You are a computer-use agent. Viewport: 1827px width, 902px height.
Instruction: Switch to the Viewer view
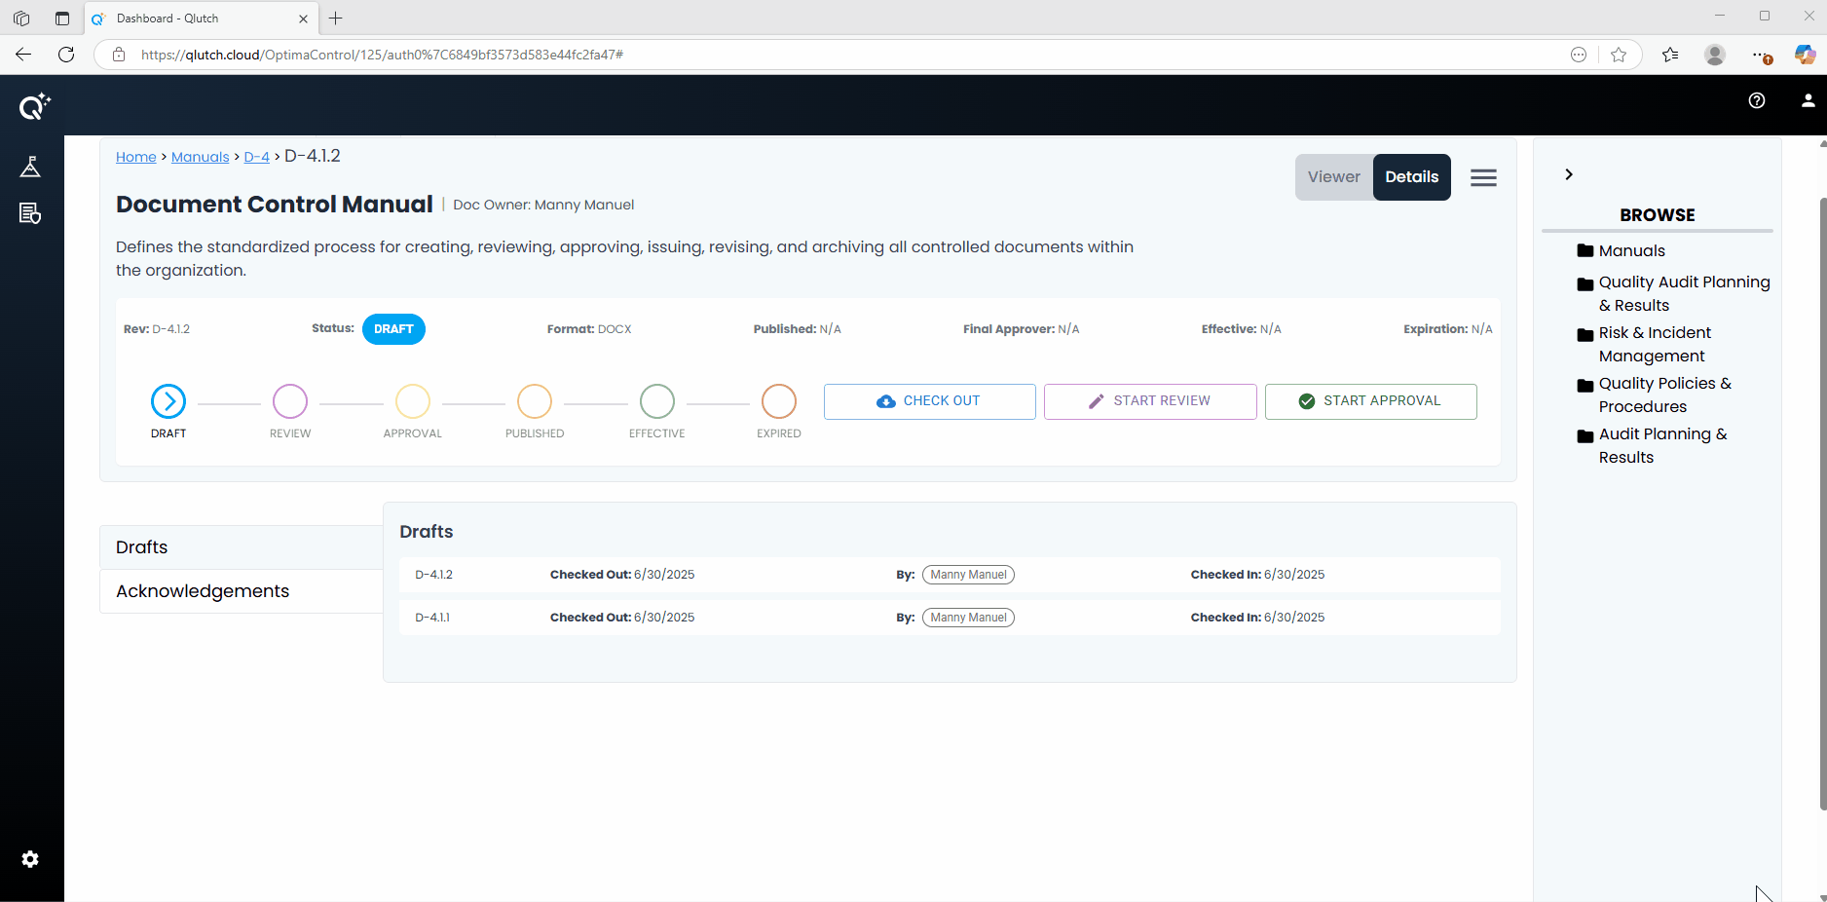1333,177
